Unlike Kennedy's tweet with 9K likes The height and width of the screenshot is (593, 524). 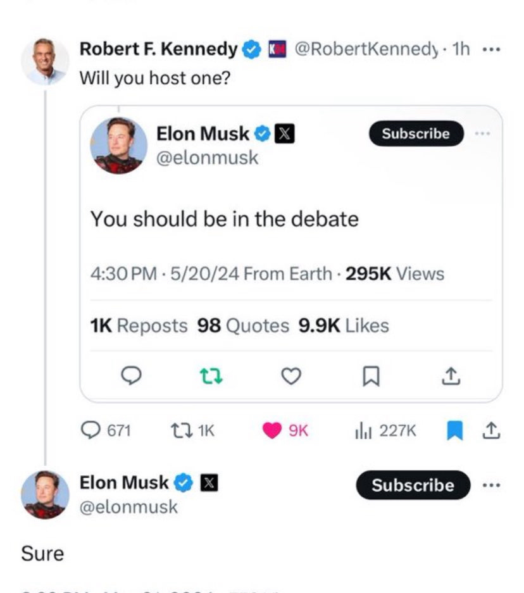(273, 430)
